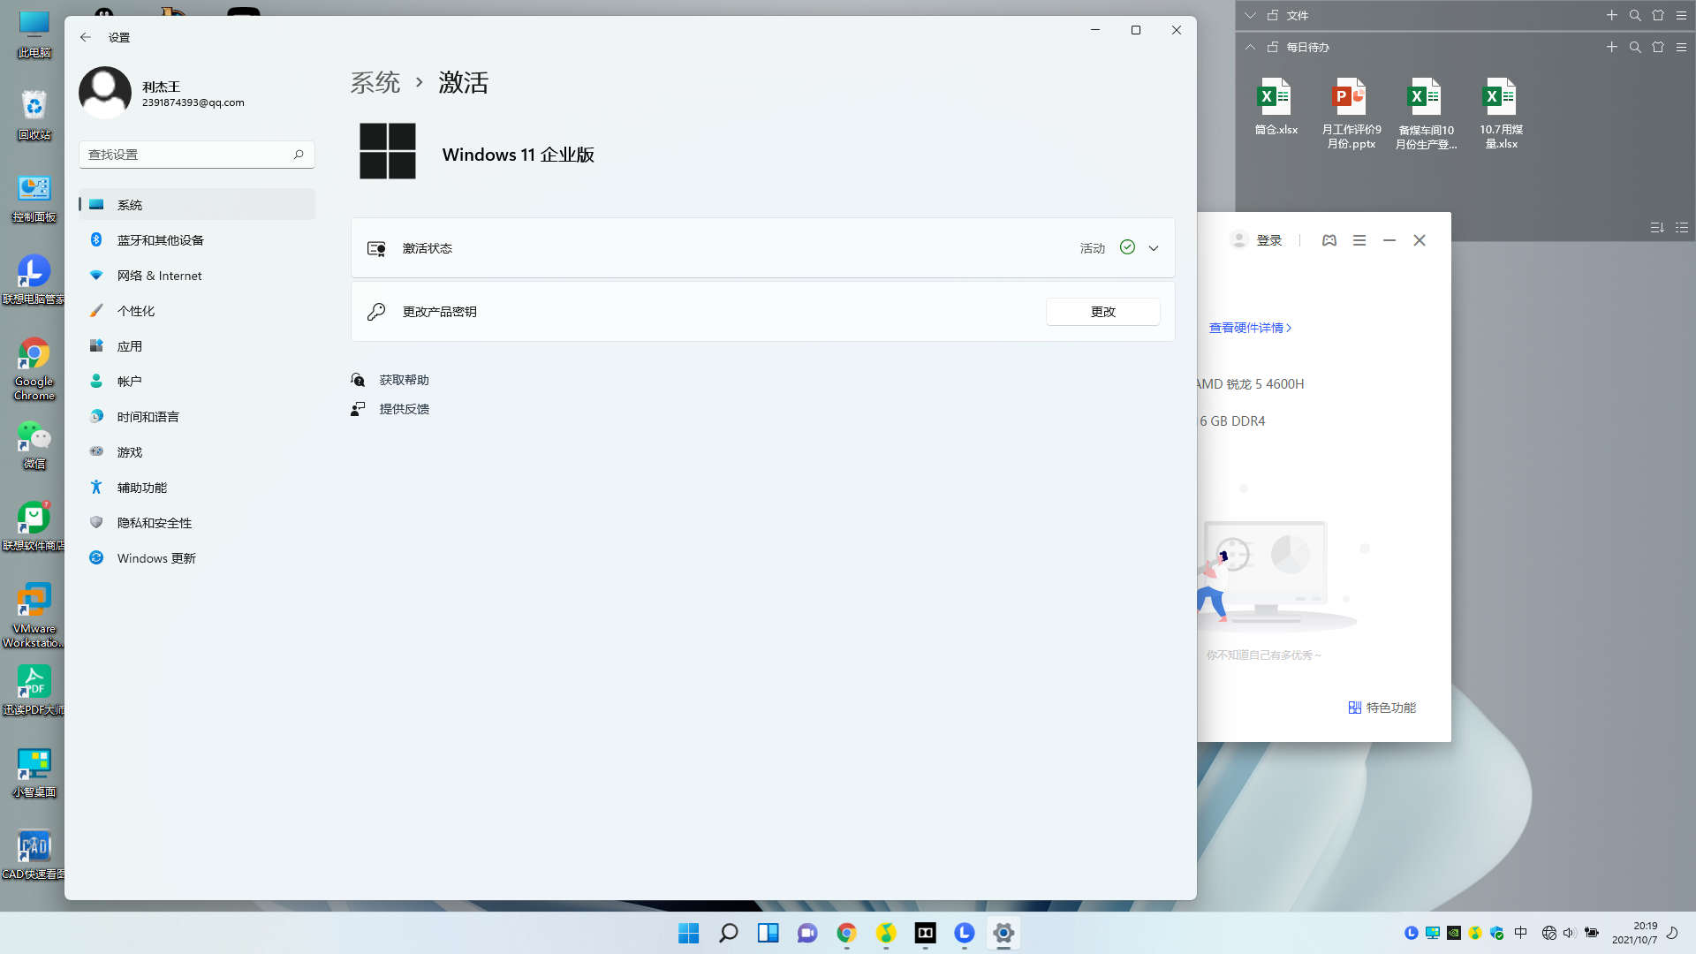Open 系统 in the Settings sidebar
Image resolution: width=1696 pixels, height=954 pixels.
[197, 204]
